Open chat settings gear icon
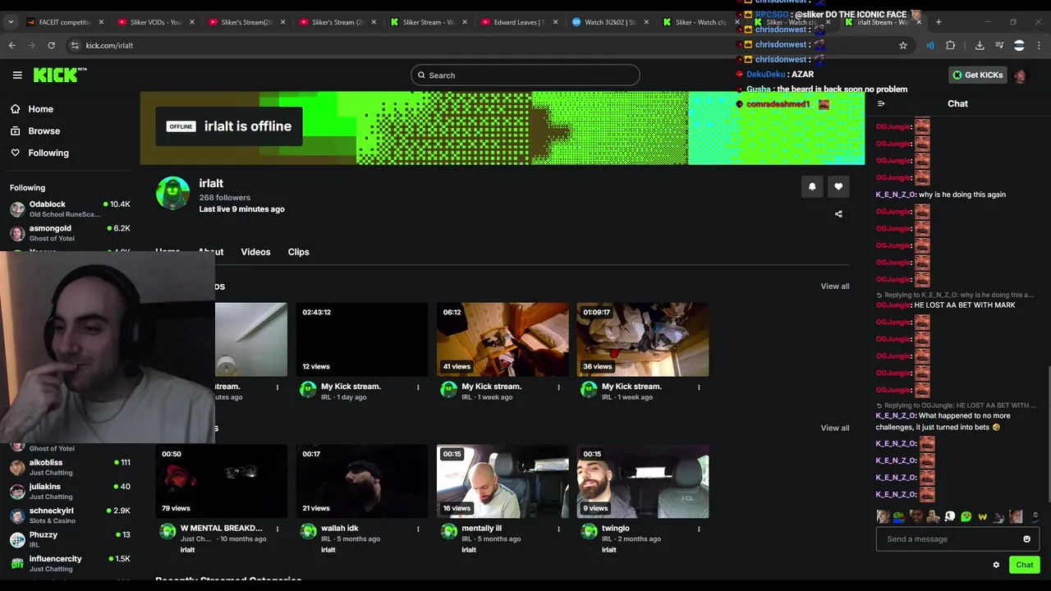This screenshot has width=1051, height=591. tap(996, 565)
